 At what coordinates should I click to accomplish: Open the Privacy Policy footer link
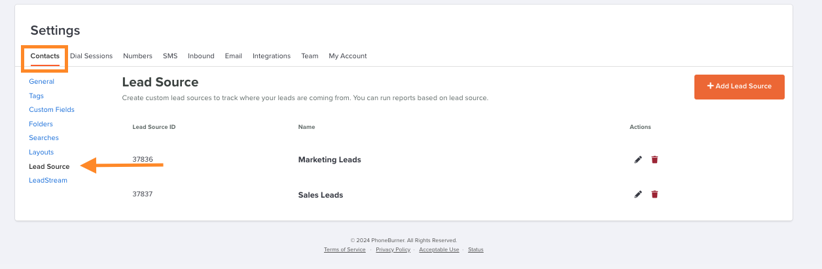pos(393,250)
